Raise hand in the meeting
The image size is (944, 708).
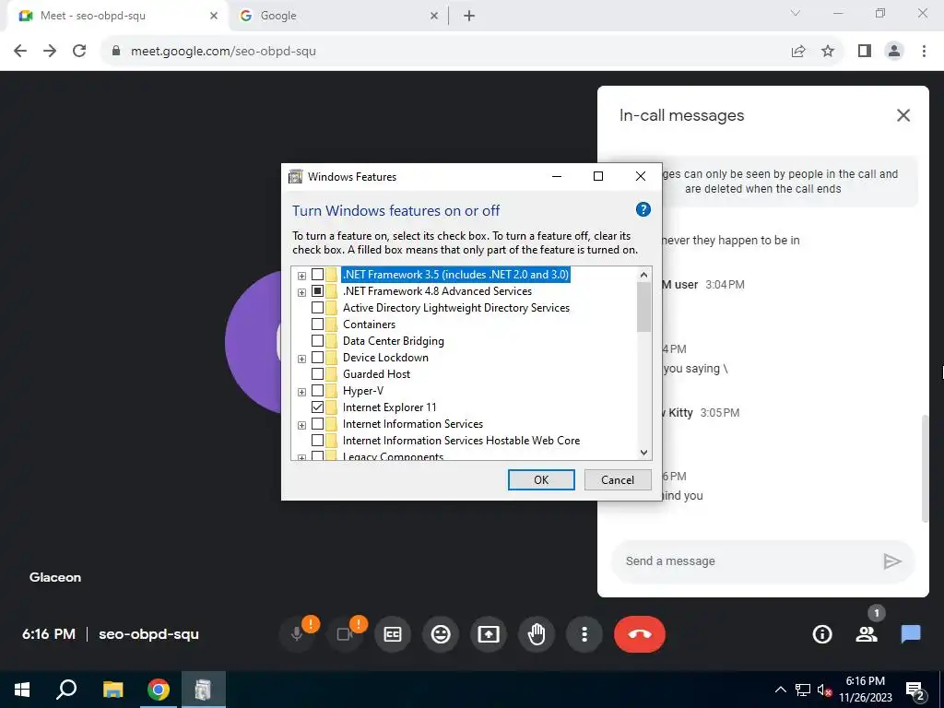coord(537,634)
